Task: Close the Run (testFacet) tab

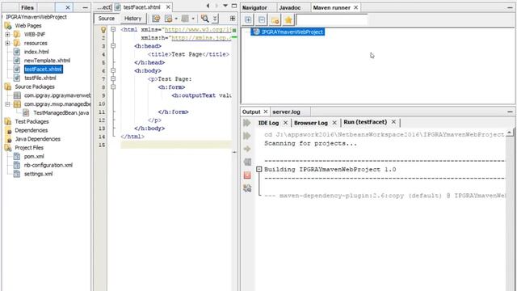Action: click(x=393, y=122)
